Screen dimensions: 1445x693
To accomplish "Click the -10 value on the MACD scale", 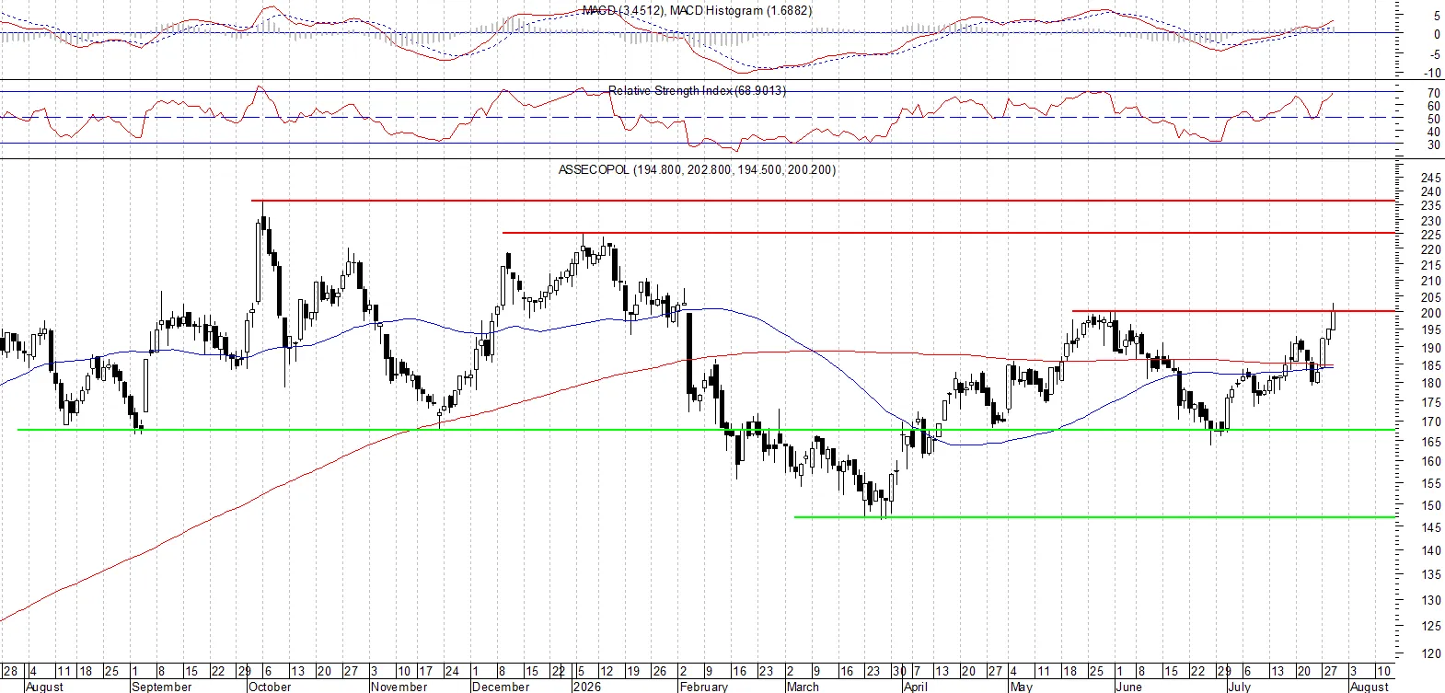I will [1432, 74].
